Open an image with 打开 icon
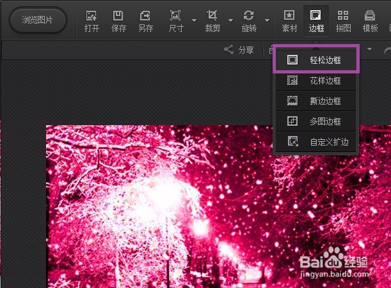The width and height of the screenshot is (391, 288). 92,22
